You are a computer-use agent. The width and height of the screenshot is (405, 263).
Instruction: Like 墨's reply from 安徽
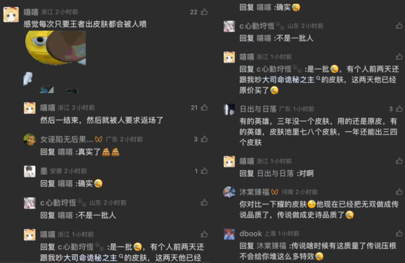pos(204,171)
